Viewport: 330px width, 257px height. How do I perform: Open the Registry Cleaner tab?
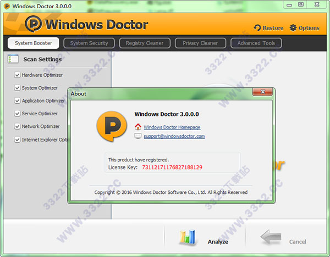pyautogui.click(x=145, y=43)
